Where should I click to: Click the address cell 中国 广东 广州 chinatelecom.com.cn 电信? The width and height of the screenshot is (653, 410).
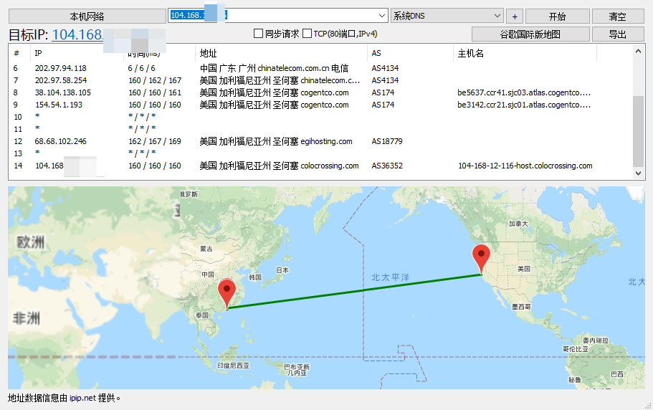coord(274,68)
